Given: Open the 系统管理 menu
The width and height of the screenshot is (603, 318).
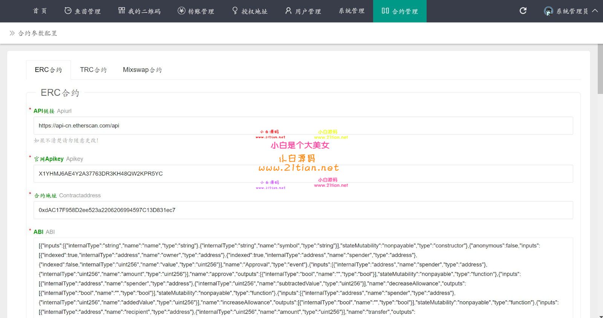Looking at the screenshot, I should point(352,11).
